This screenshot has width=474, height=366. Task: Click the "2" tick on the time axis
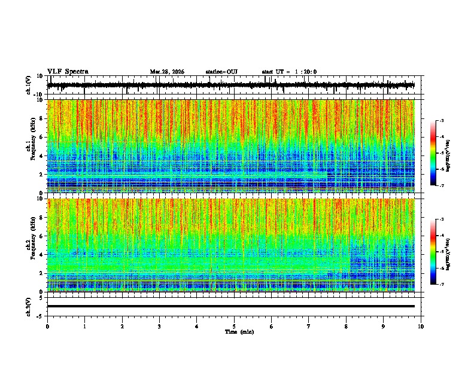coord(122,327)
